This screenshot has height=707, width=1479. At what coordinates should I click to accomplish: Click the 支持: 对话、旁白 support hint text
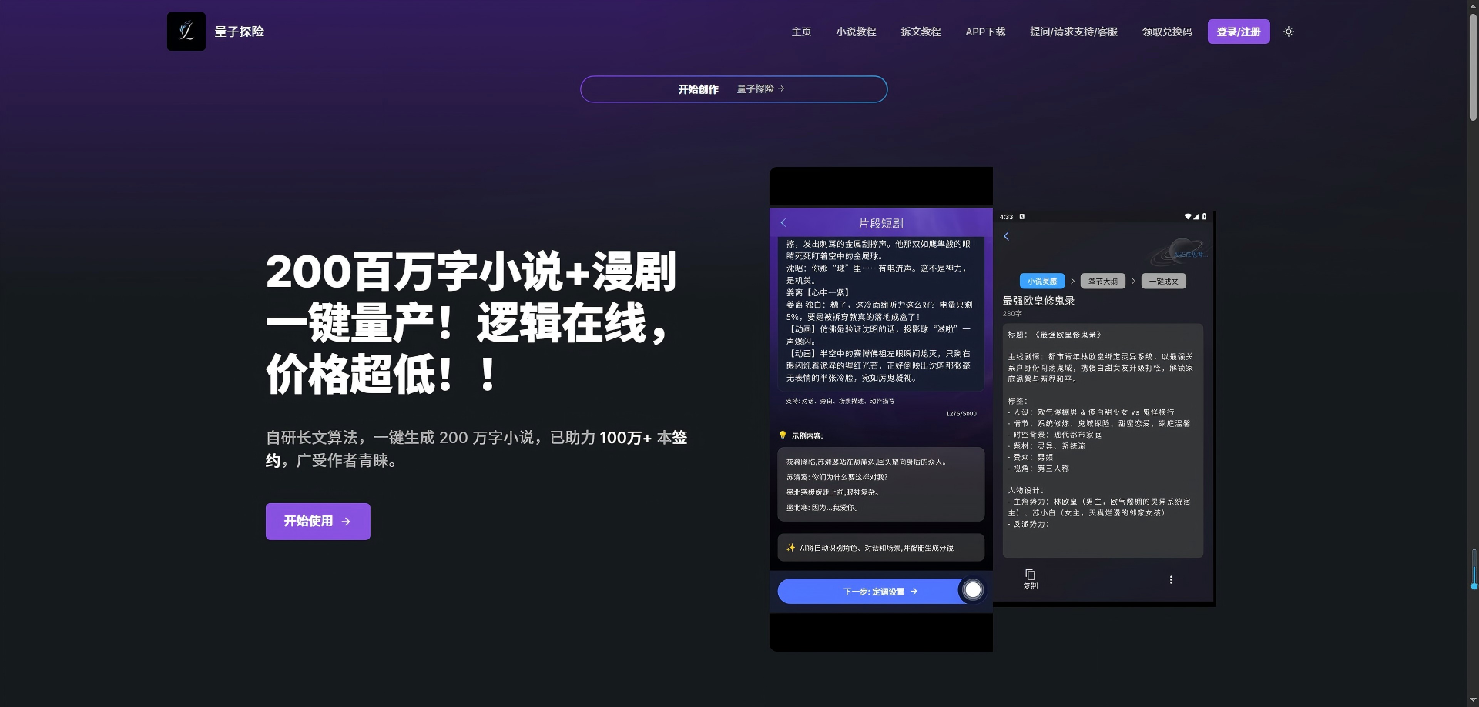[840, 401]
